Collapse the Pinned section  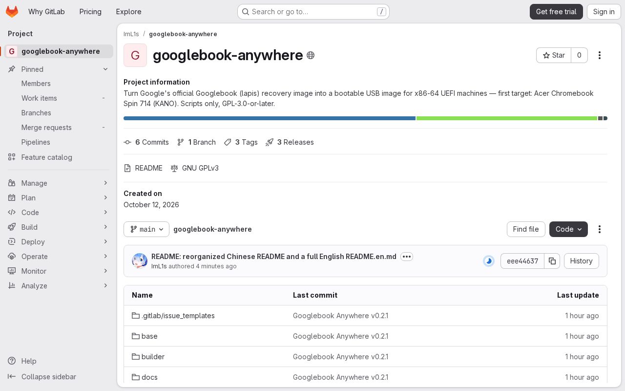pos(59,69)
